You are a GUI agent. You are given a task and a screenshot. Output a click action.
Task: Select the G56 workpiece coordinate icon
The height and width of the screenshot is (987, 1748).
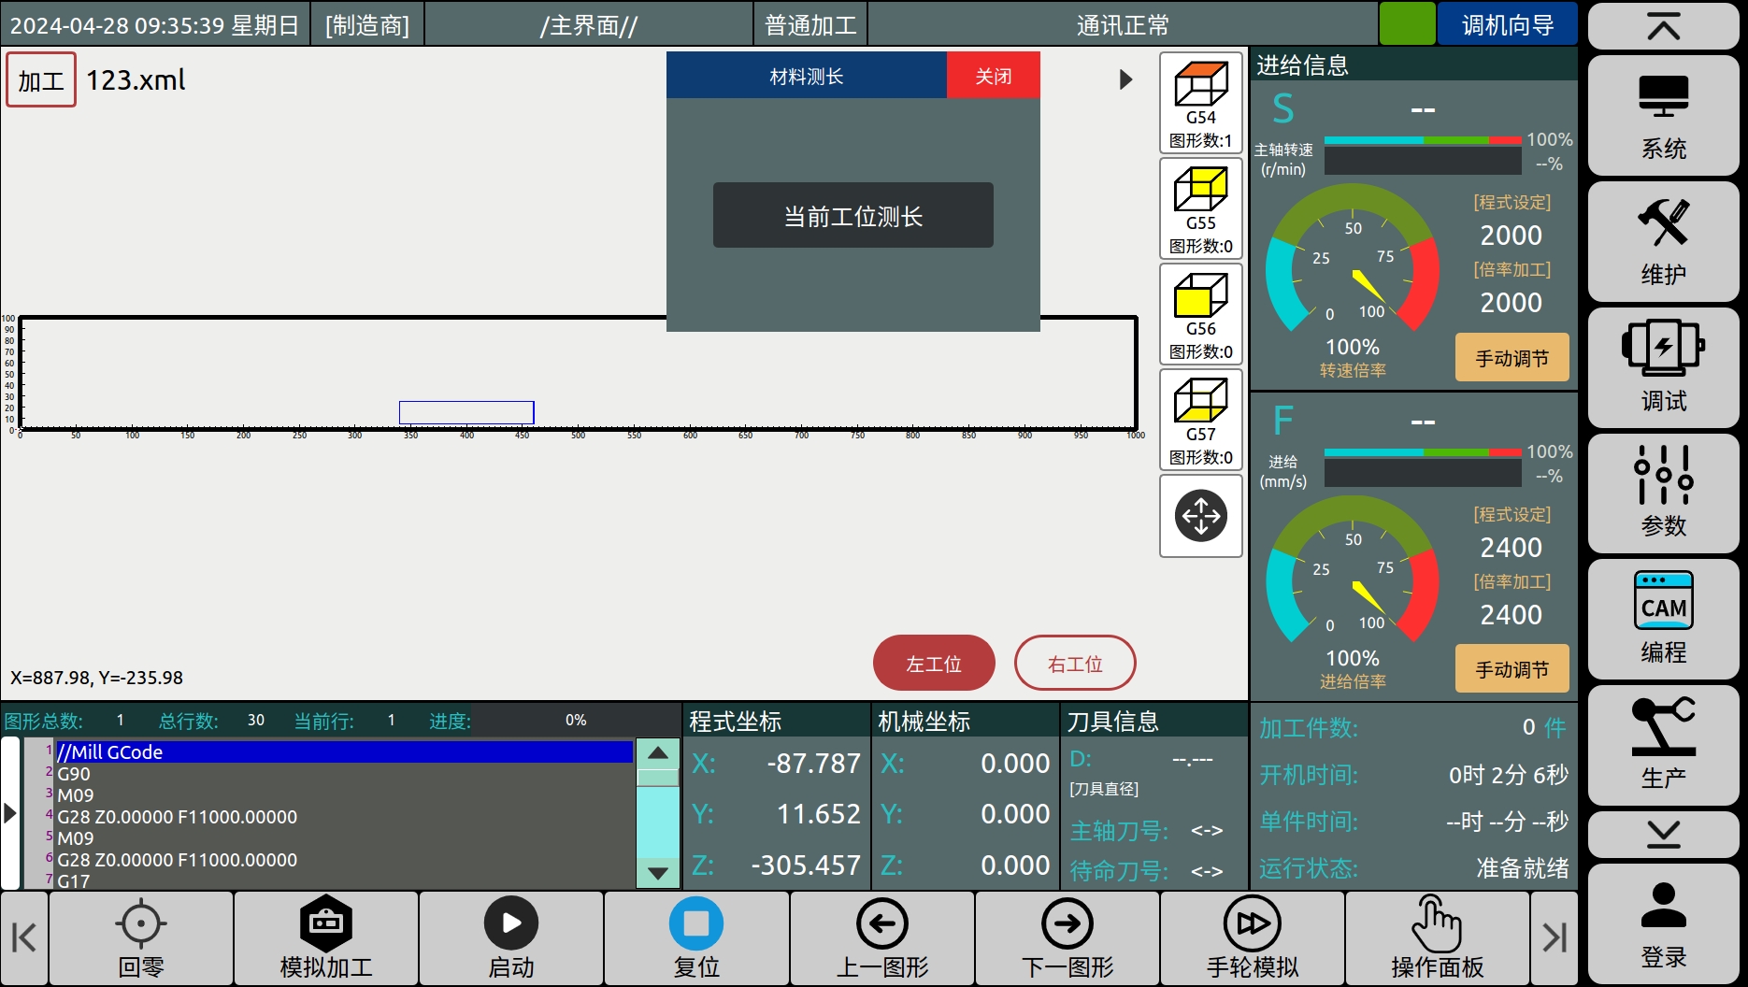(1200, 314)
